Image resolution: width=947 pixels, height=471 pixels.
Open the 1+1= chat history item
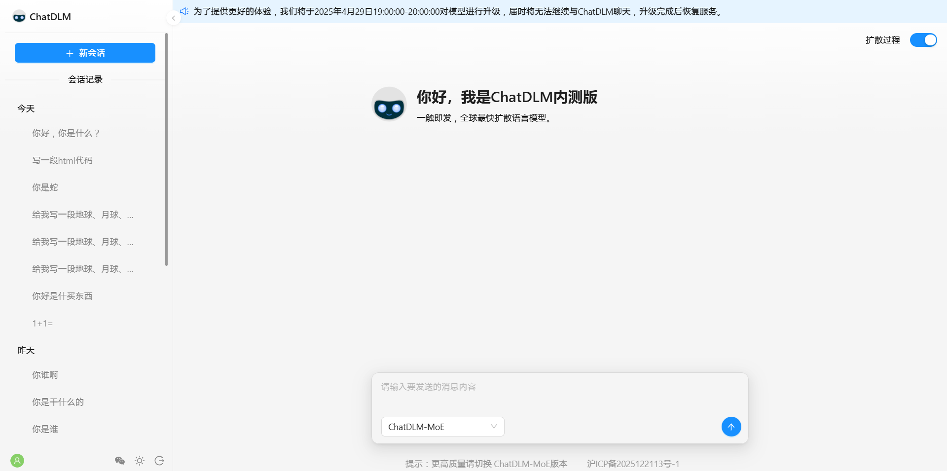pyautogui.click(x=42, y=324)
